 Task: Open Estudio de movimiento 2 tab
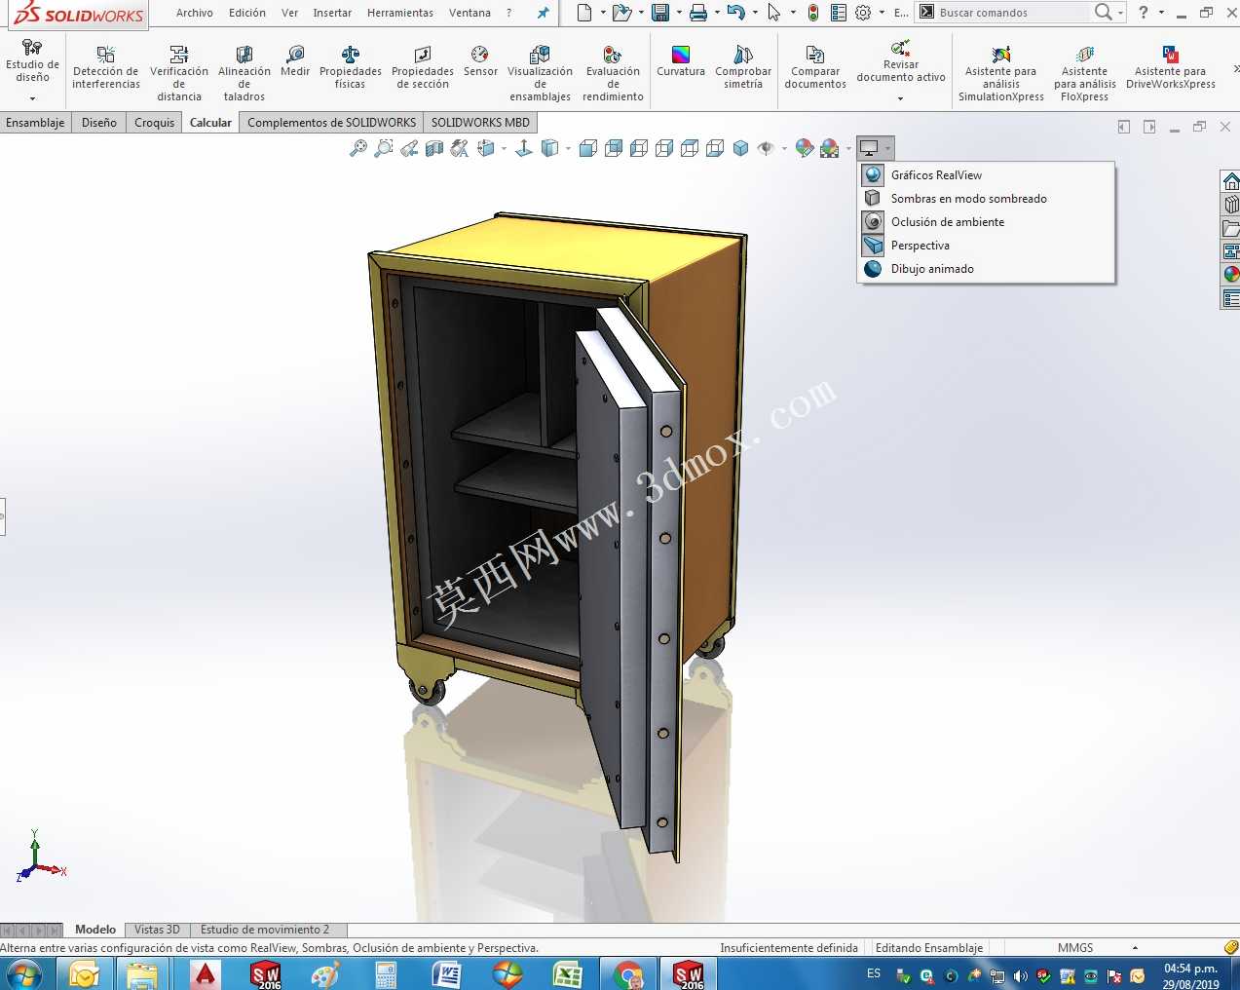[265, 930]
